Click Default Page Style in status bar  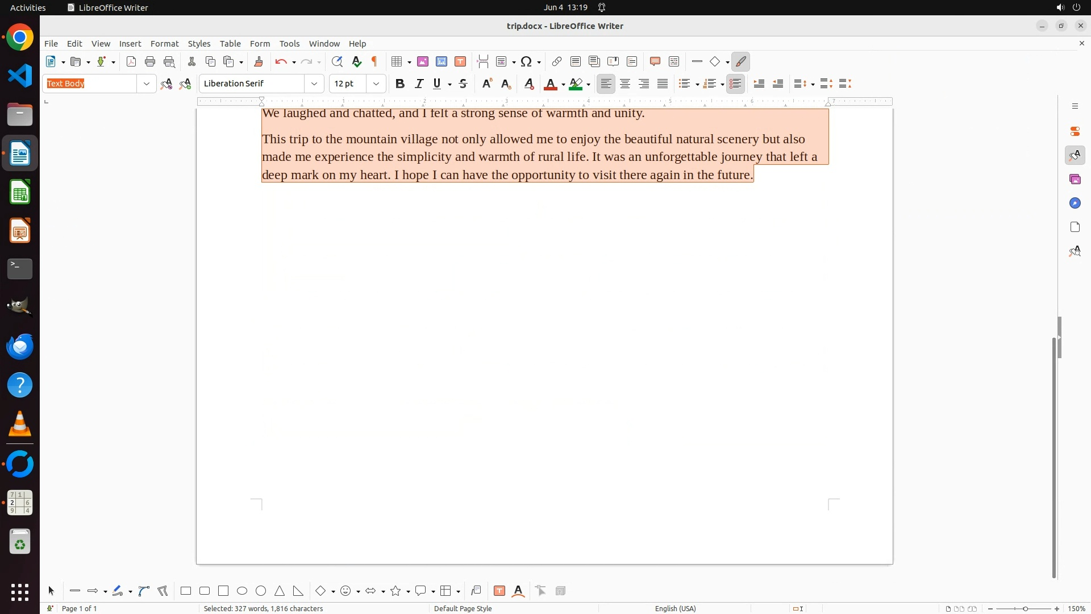point(463,608)
